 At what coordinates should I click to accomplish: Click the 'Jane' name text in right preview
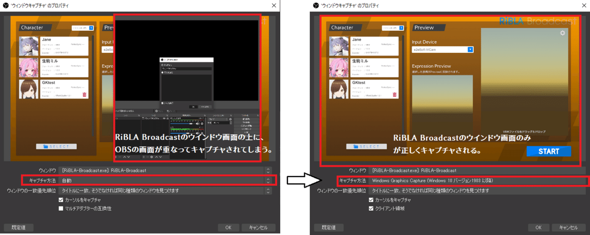pyautogui.click(x=357, y=39)
